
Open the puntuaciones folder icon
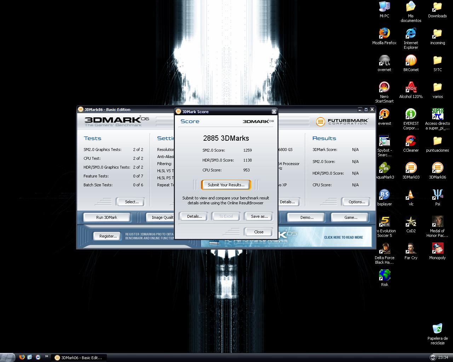437,144
